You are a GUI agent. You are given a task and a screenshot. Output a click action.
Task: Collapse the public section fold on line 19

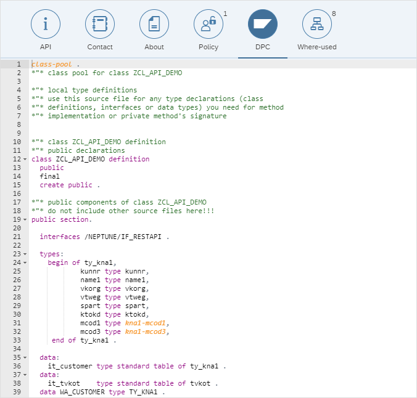coord(25,220)
